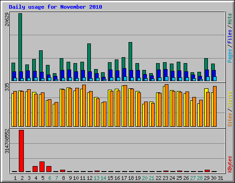
Task: Click the title 'Daily usage for November 2010'
Action: pos(56,7)
